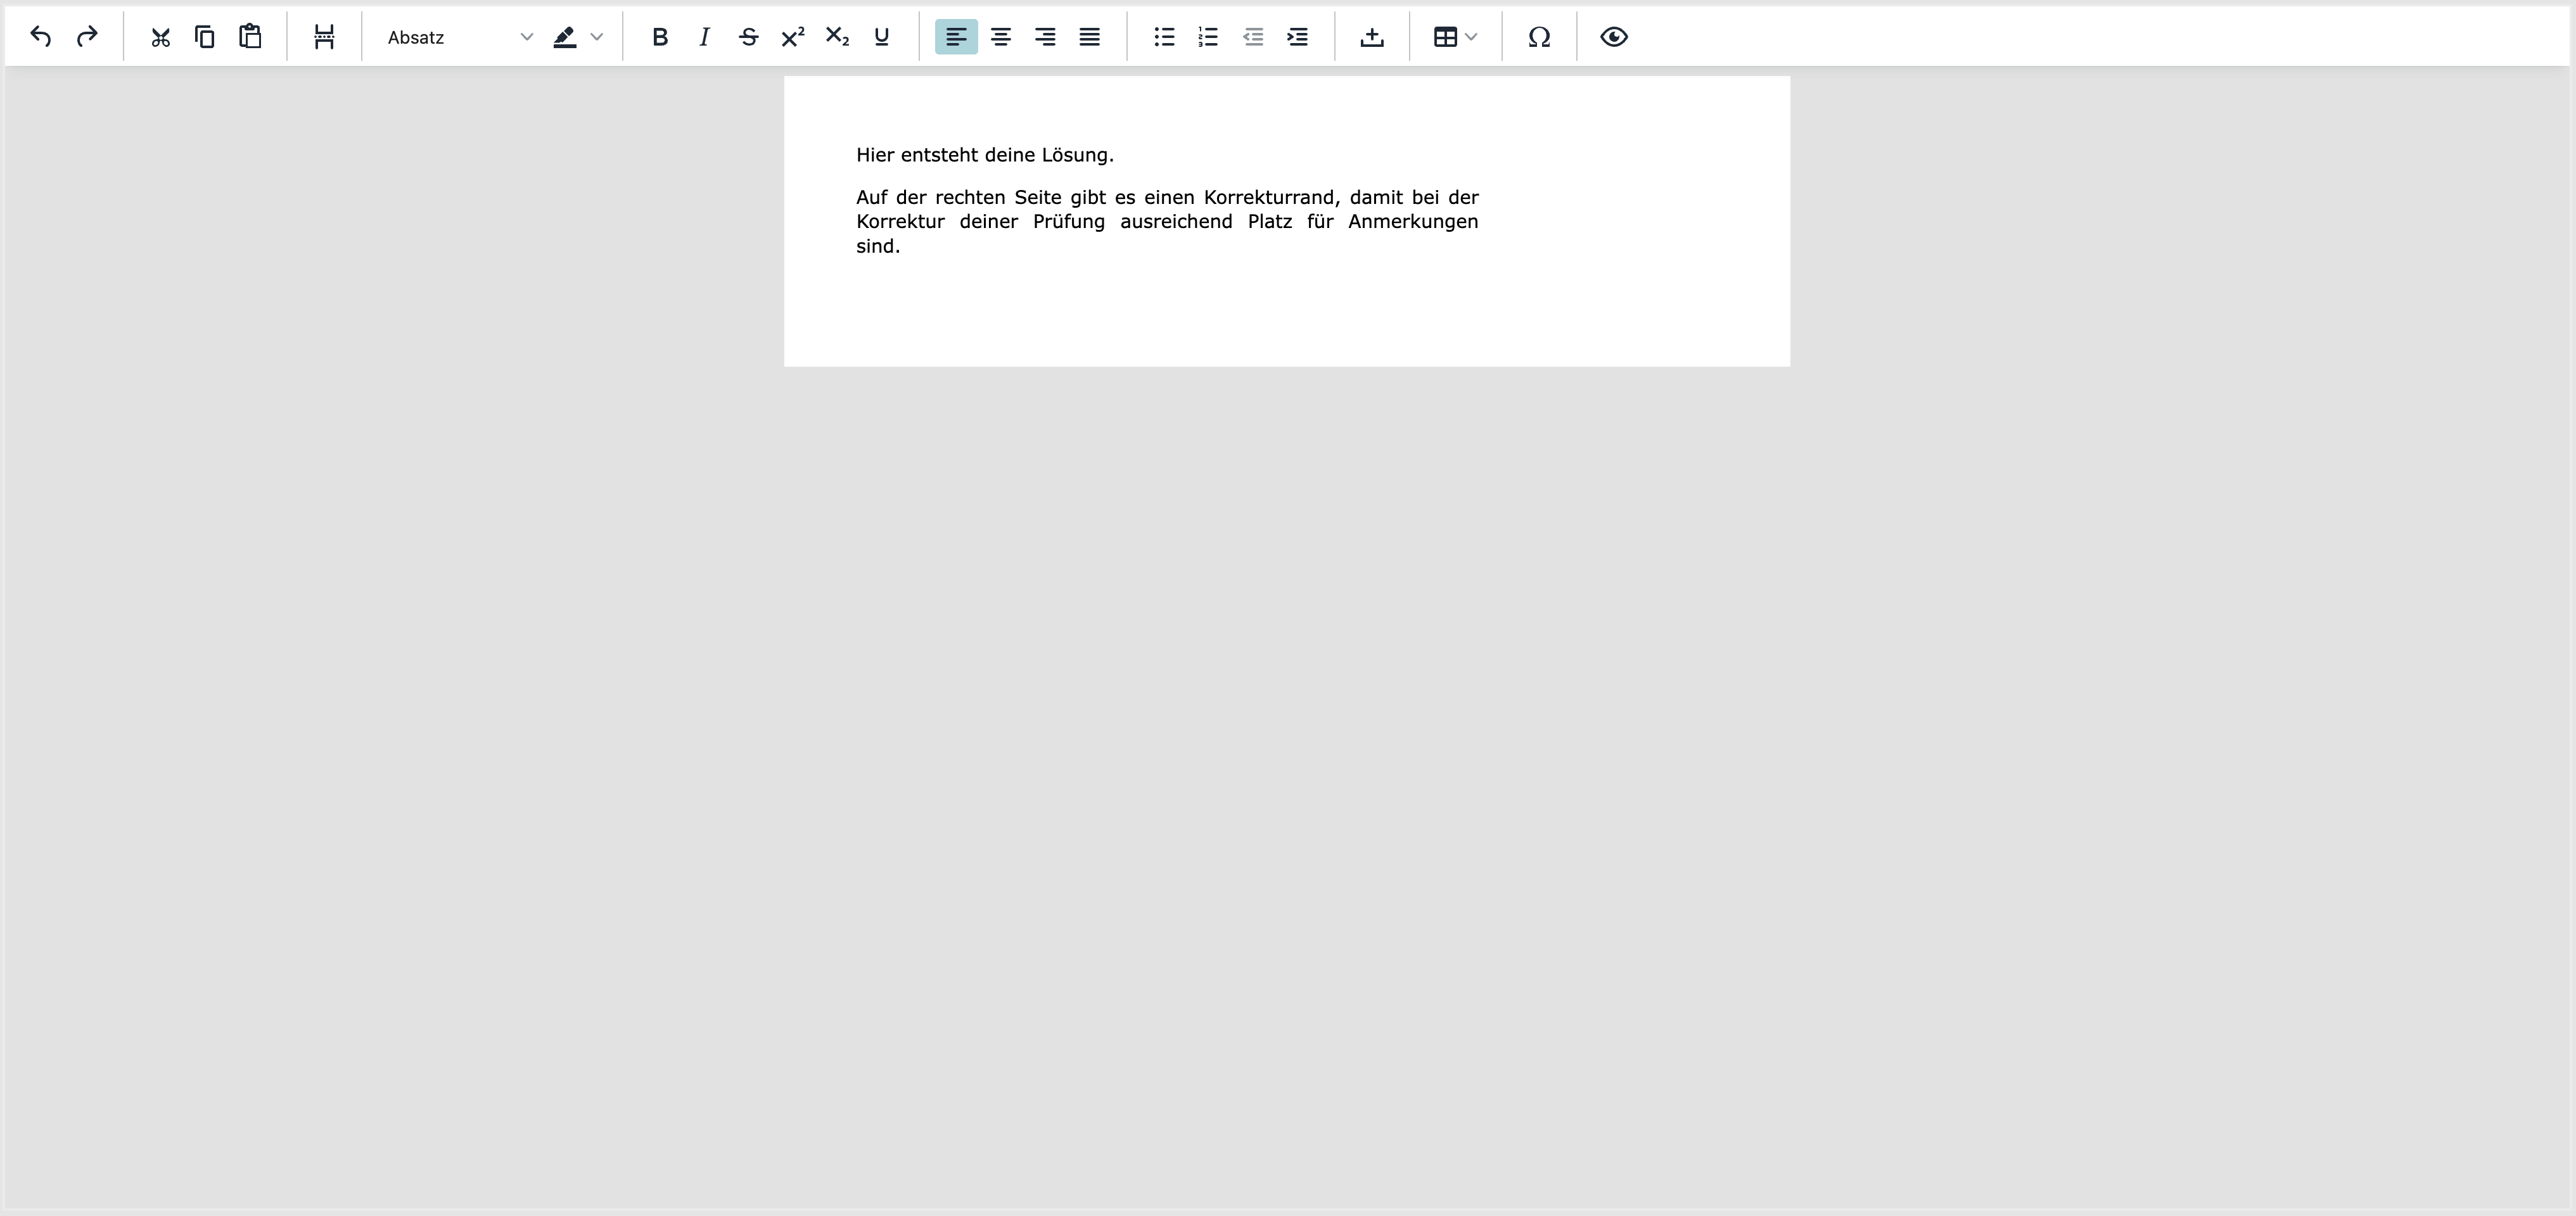This screenshot has width=2576, height=1216.
Task: Toggle underline formatting
Action: pyautogui.click(x=881, y=37)
